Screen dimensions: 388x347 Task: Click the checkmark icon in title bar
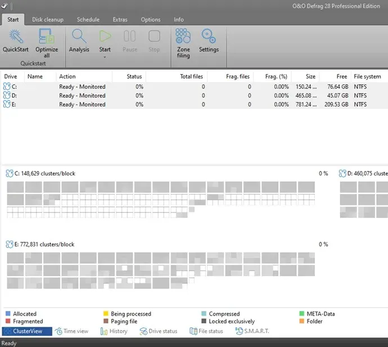pos(4,6)
